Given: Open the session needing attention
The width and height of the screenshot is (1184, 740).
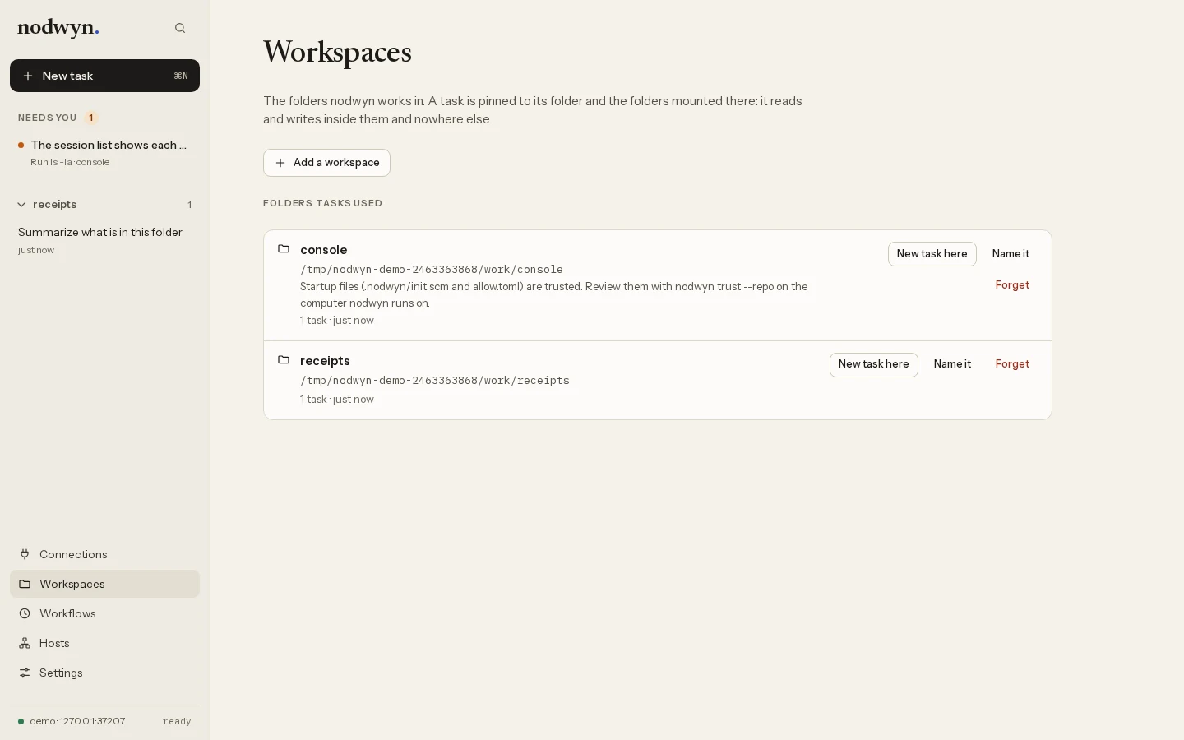Looking at the screenshot, I should tap(104, 153).
